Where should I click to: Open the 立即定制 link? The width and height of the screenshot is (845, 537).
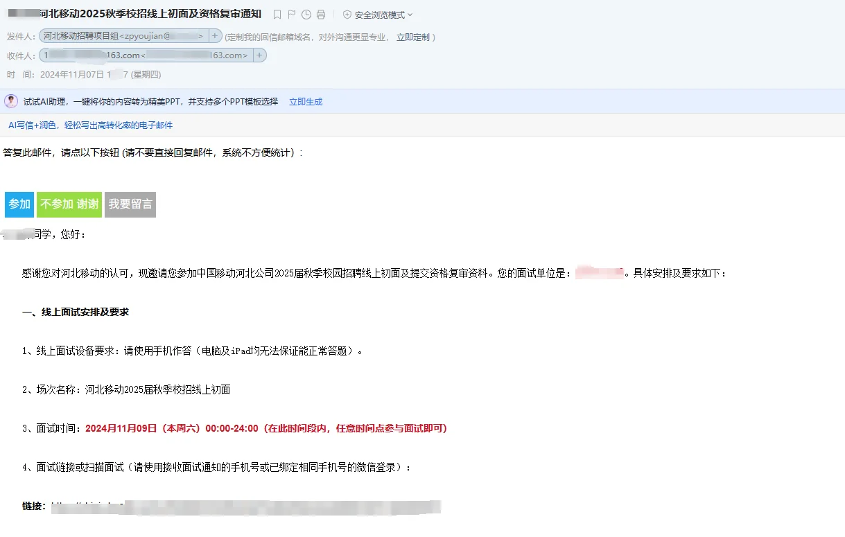[x=413, y=37]
